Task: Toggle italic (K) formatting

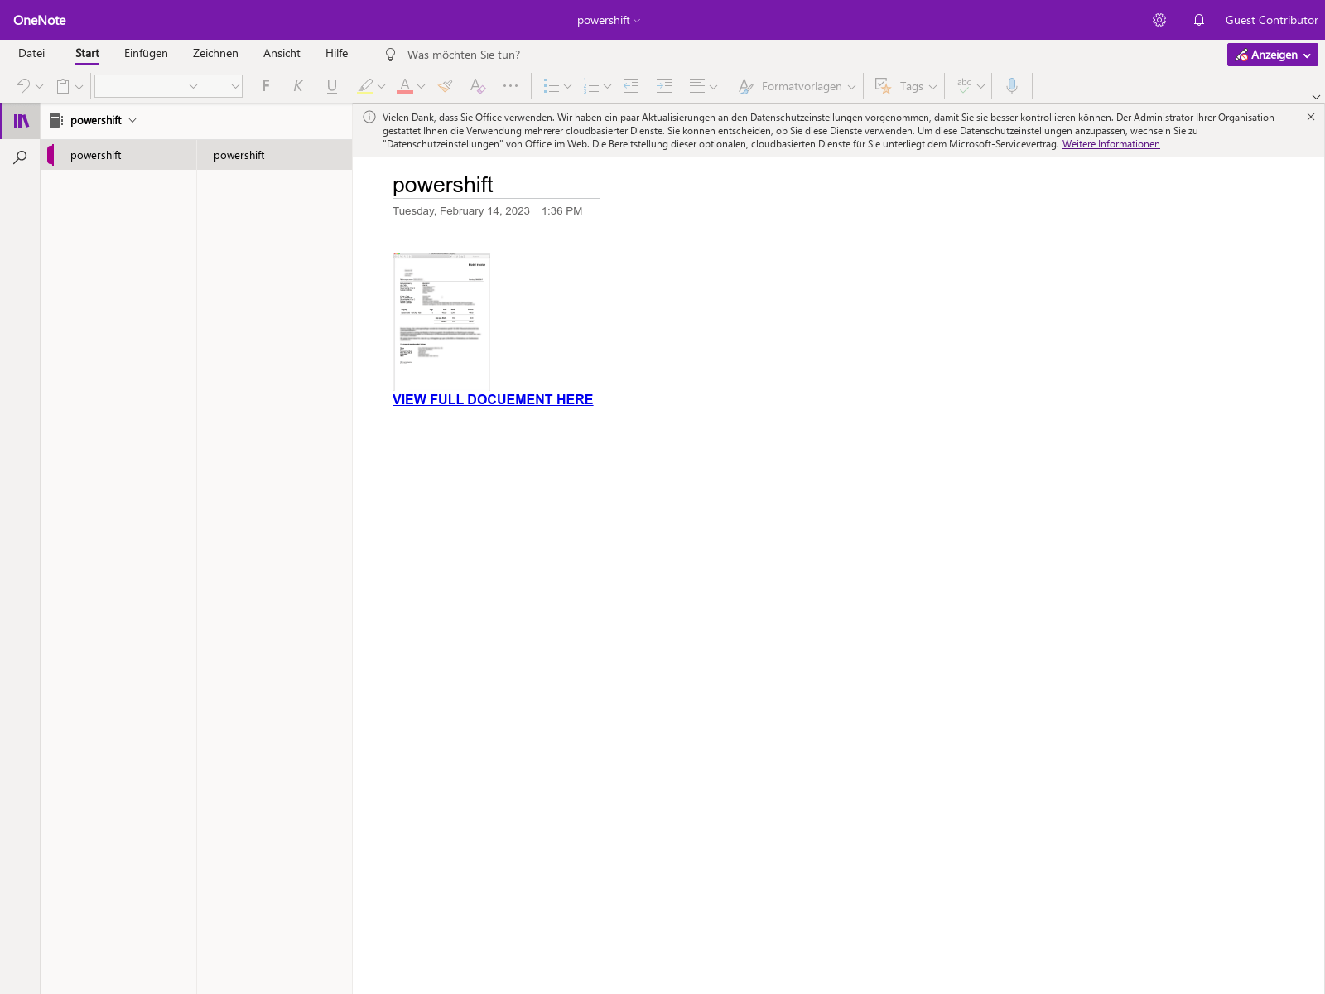Action: tap(298, 85)
